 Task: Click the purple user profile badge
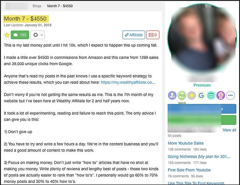click(x=172, y=95)
